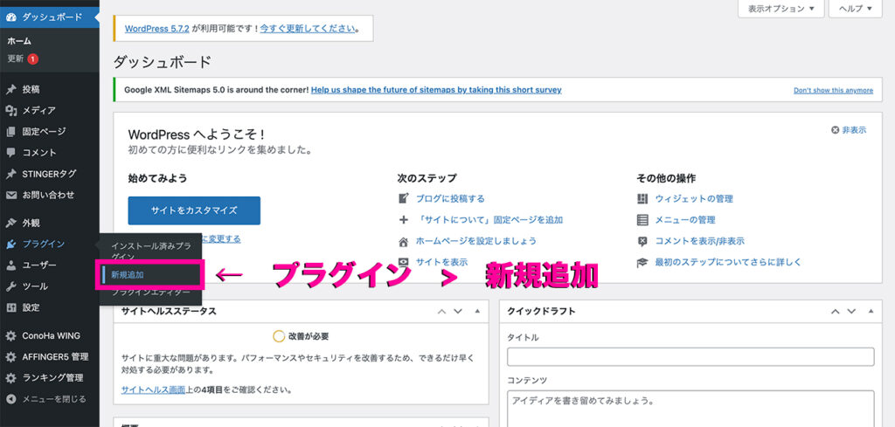Collapse the サイトヘルスステータス panel
This screenshot has width=895, height=427.
pos(477,311)
